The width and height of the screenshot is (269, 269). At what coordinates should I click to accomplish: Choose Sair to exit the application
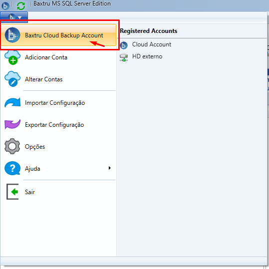(x=58, y=192)
